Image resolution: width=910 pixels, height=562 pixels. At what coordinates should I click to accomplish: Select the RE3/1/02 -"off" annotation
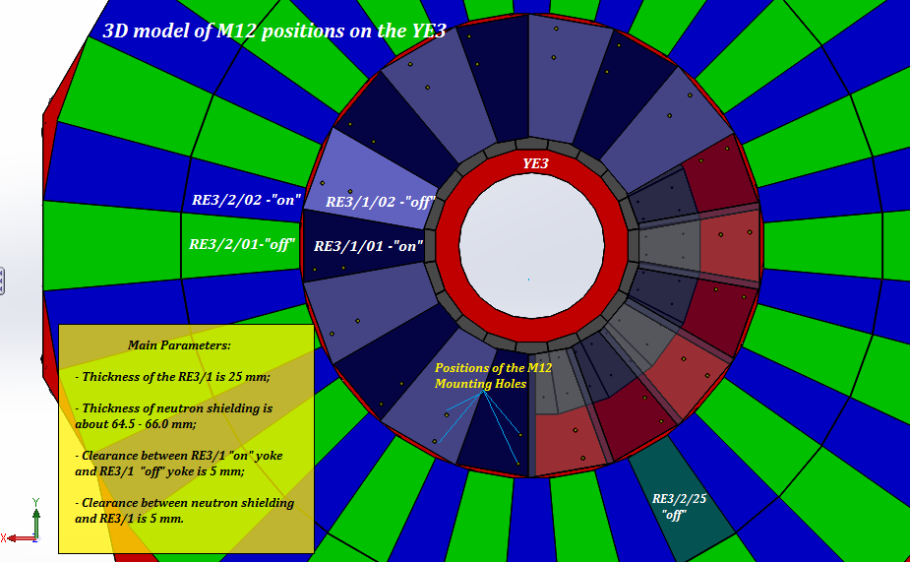coord(381,202)
